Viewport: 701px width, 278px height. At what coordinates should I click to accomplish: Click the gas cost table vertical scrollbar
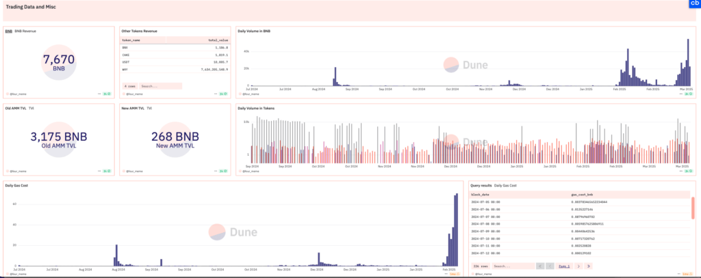pos(693,208)
